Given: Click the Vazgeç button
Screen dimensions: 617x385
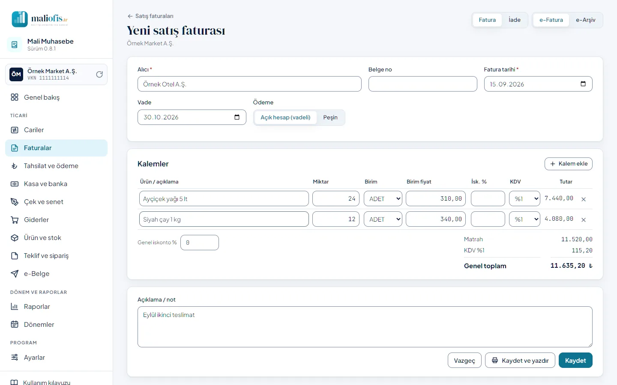Looking at the screenshot, I should (x=464, y=361).
